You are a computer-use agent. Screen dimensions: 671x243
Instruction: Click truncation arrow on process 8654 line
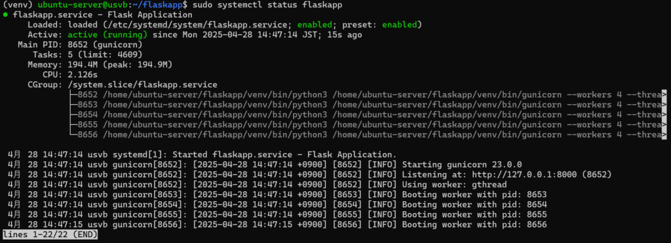(664, 115)
